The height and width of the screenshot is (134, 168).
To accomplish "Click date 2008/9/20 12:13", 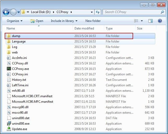I will (85, 129).
